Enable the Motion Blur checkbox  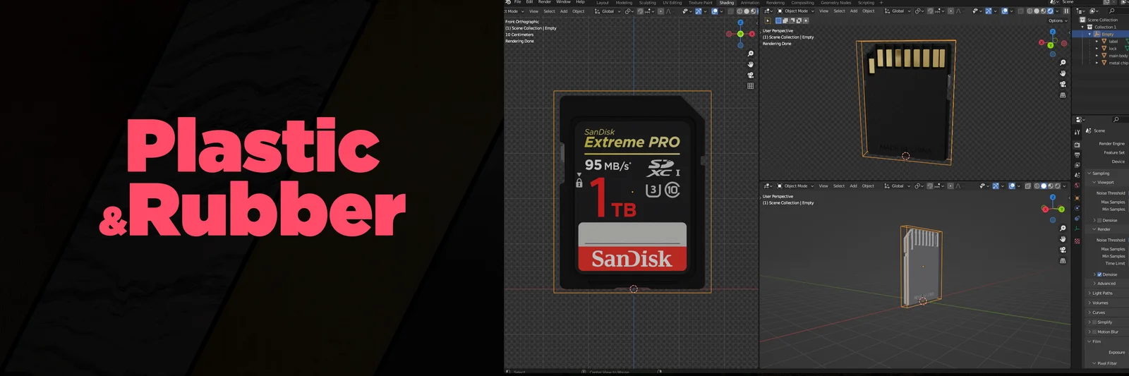coord(1094,332)
